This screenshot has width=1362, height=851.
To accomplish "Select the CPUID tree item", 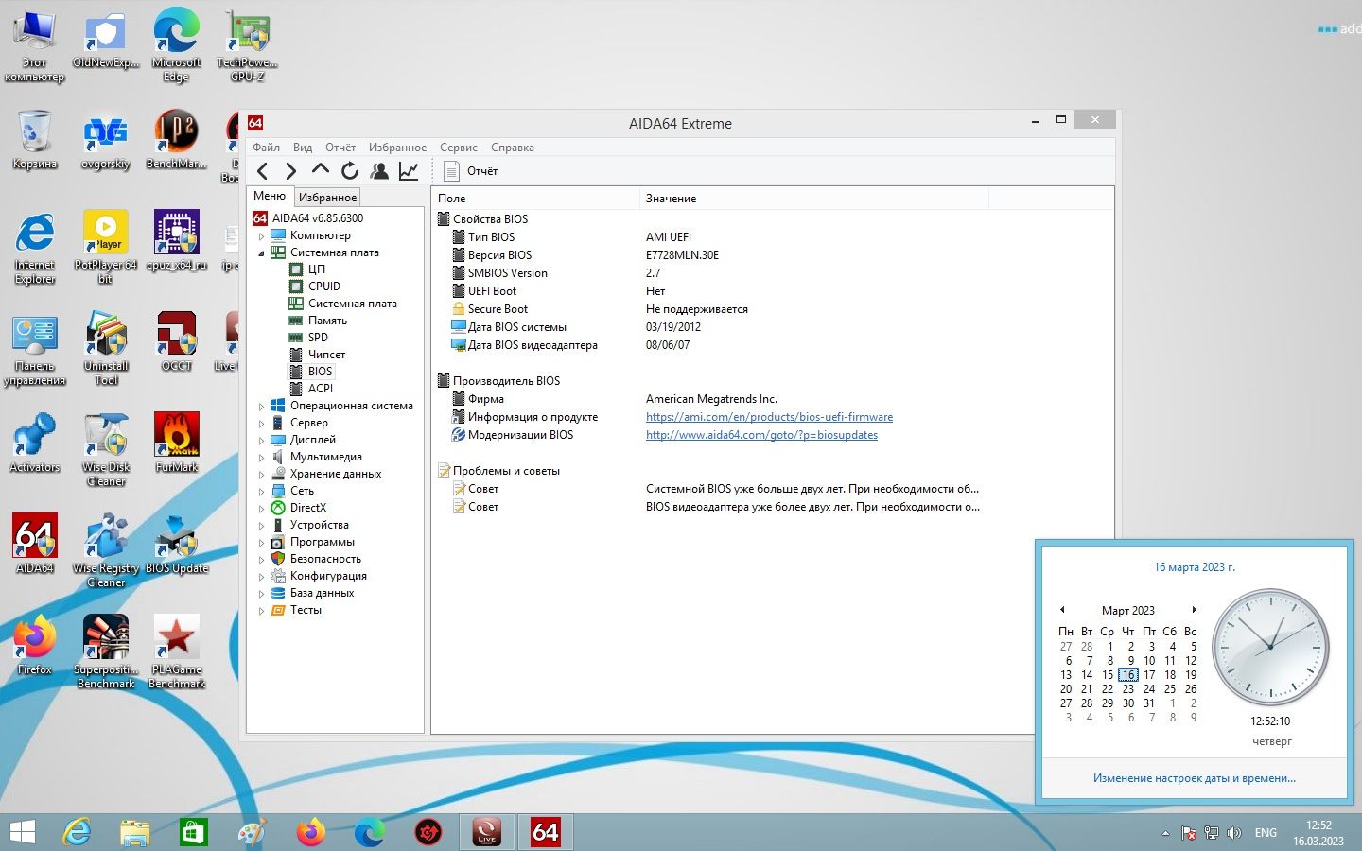I will pyautogui.click(x=324, y=287).
